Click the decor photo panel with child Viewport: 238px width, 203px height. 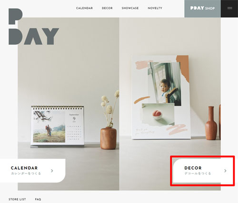(x=160, y=97)
